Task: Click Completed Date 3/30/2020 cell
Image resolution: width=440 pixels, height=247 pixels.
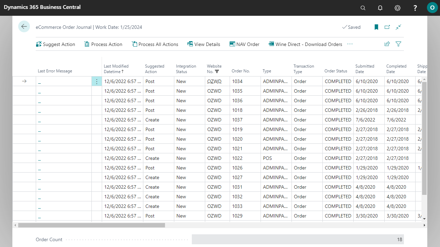Action: [x=400, y=216]
